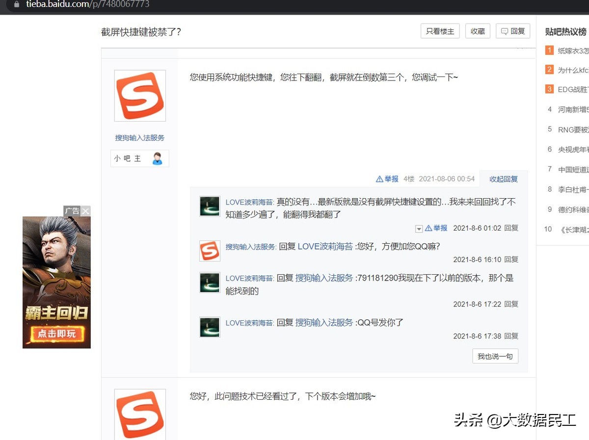Click the 收藏 button to favorite the thread
This screenshot has height=440, width=589.
coord(477,30)
